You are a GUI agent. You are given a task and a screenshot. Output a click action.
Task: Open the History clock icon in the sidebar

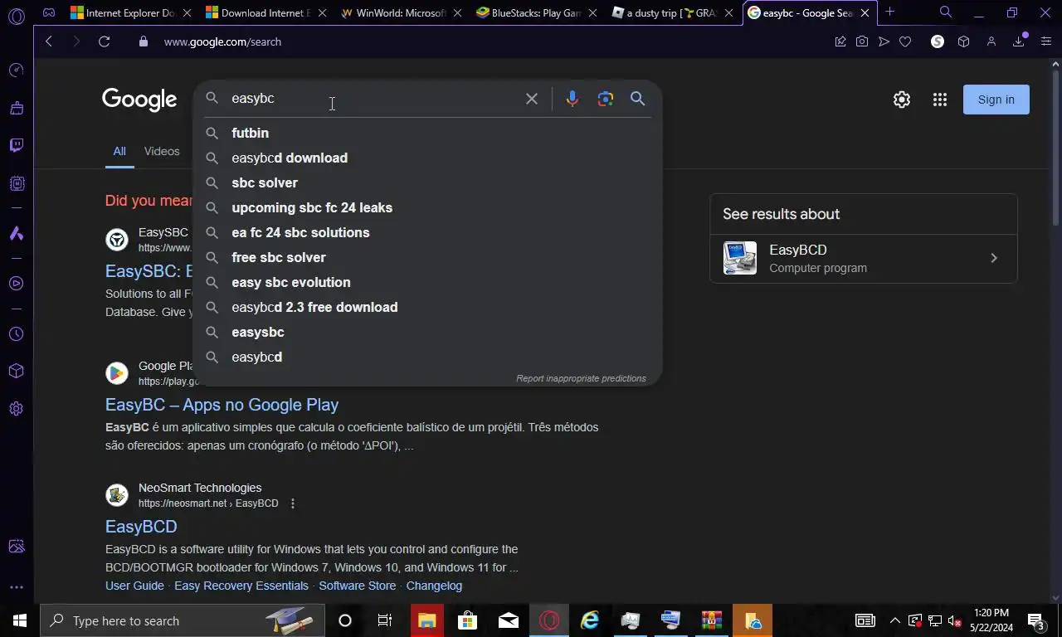[x=16, y=334]
